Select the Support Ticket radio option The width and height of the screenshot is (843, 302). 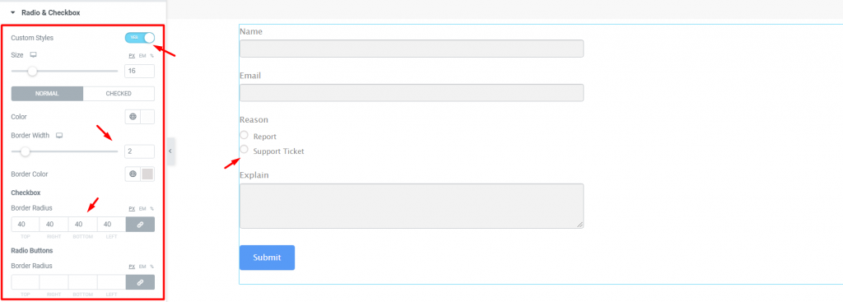point(244,150)
